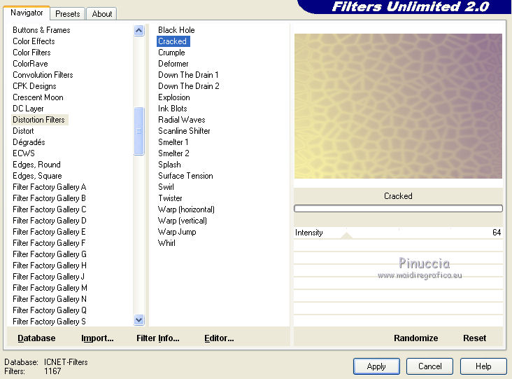The height and width of the screenshot is (379, 512).
Task: Choose the Smelter 1 filter
Action: click(173, 142)
